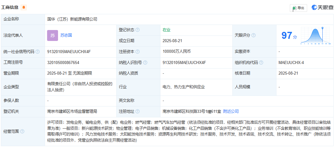This screenshot has height=148, width=336.
Task: Click the help icon beside 统一社会信用代码
Action: 38,52
